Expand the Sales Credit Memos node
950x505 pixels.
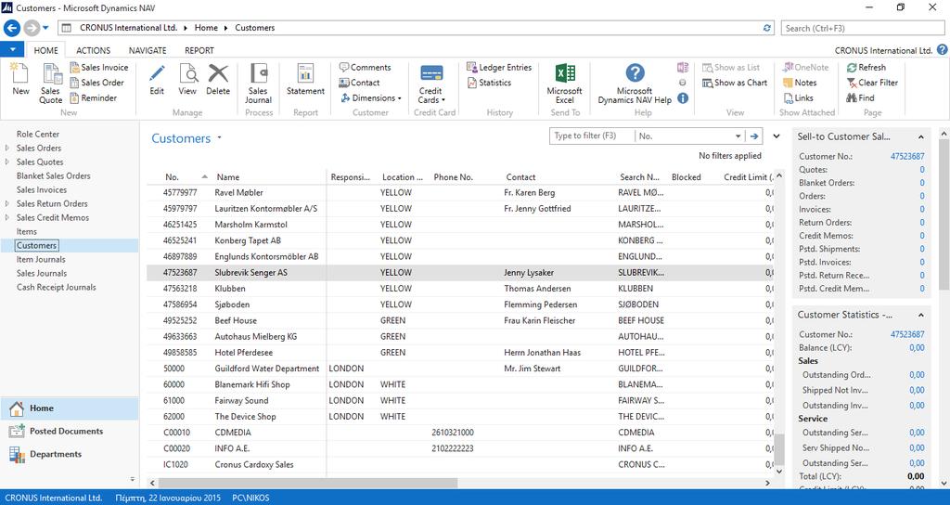coord(7,217)
